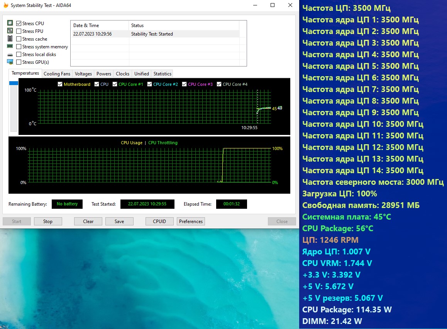Select the log row Stability Test: Started
The image size is (447, 329).
155,34
